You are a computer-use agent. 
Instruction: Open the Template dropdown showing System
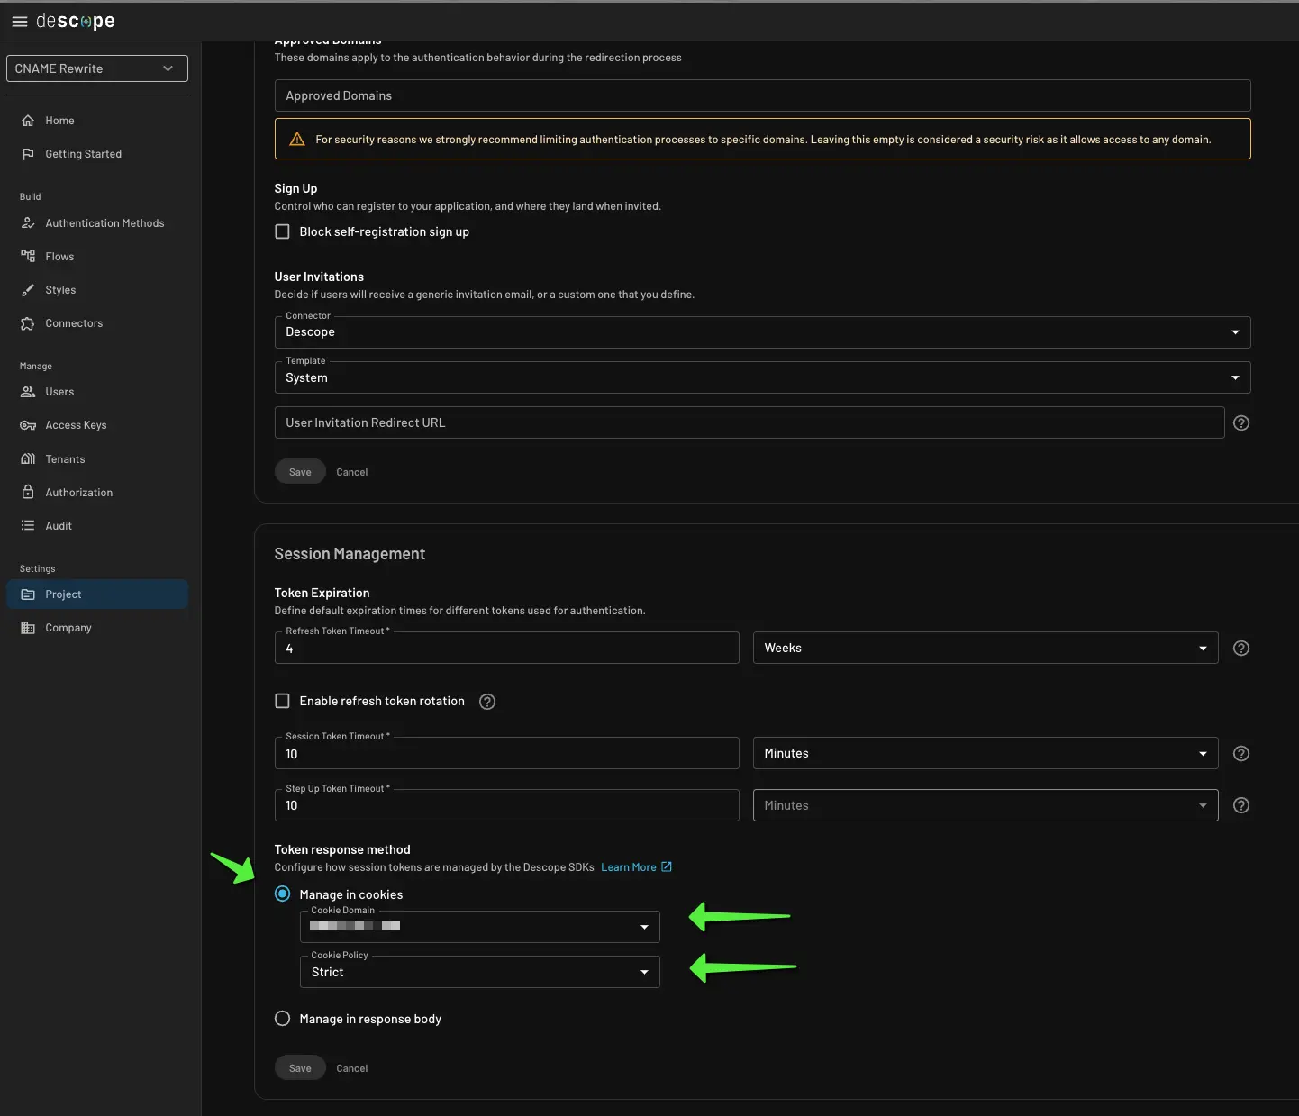762,377
